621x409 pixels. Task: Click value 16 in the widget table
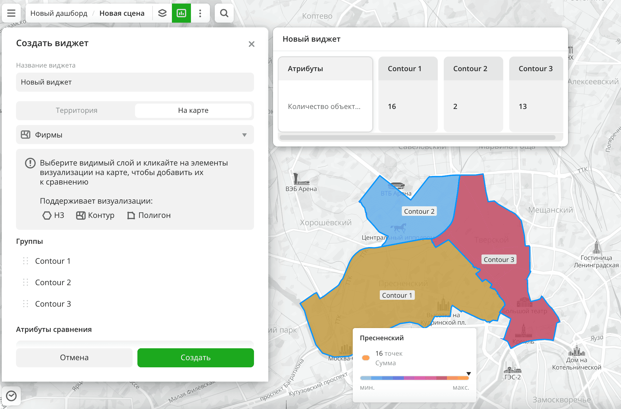(x=392, y=107)
